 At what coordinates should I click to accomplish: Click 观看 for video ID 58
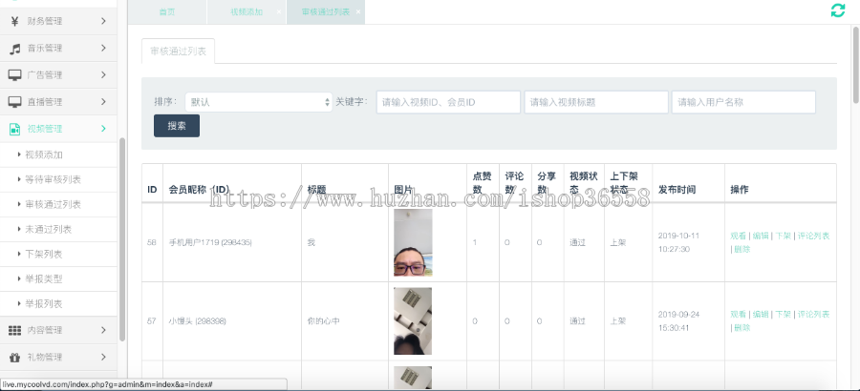coord(739,236)
